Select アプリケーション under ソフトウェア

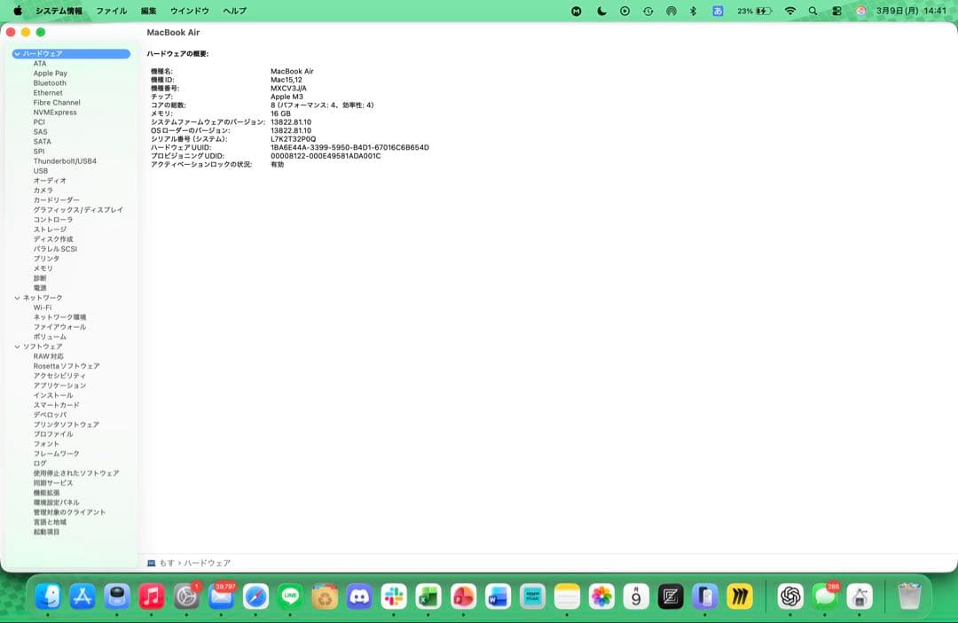click(59, 385)
